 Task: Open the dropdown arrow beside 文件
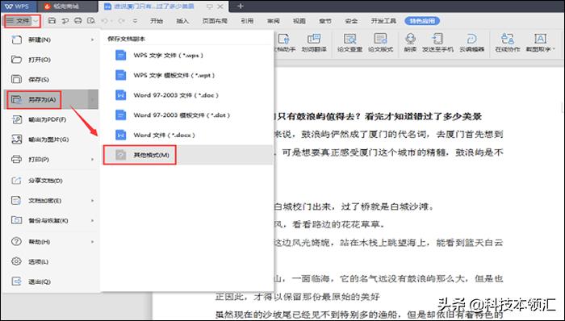pos(36,21)
